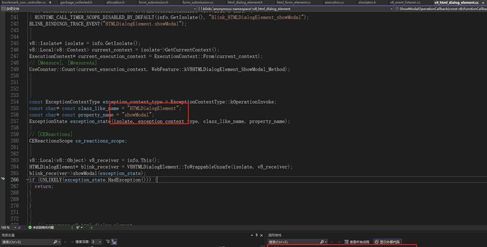Viewport: 487px width, 247px height.
Task: Go to next Call Stack search result
Action: pyautogui.click(x=338, y=241)
